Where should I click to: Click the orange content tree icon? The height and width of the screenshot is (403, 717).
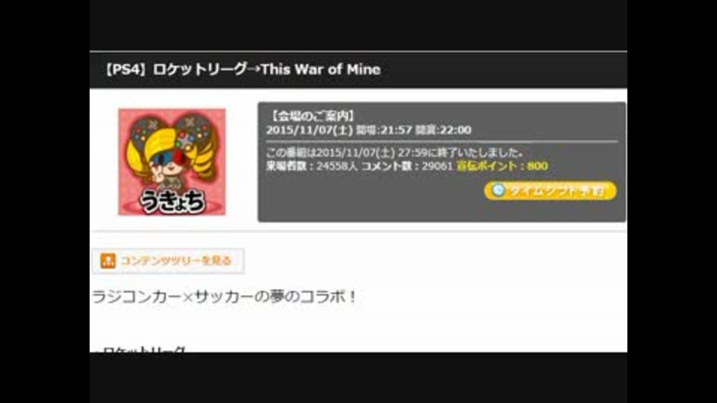point(108,261)
